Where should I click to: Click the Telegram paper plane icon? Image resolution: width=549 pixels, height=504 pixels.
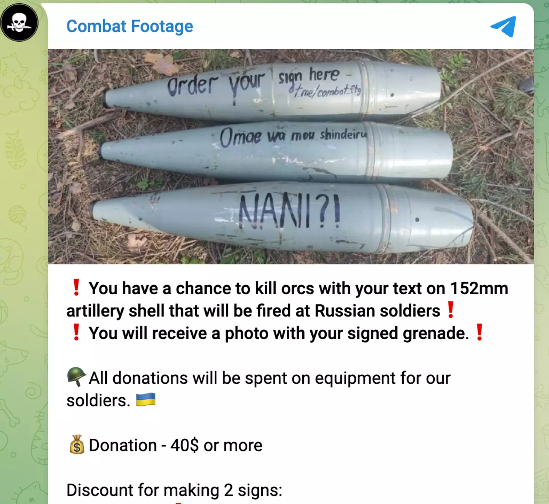click(x=504, y=26)
